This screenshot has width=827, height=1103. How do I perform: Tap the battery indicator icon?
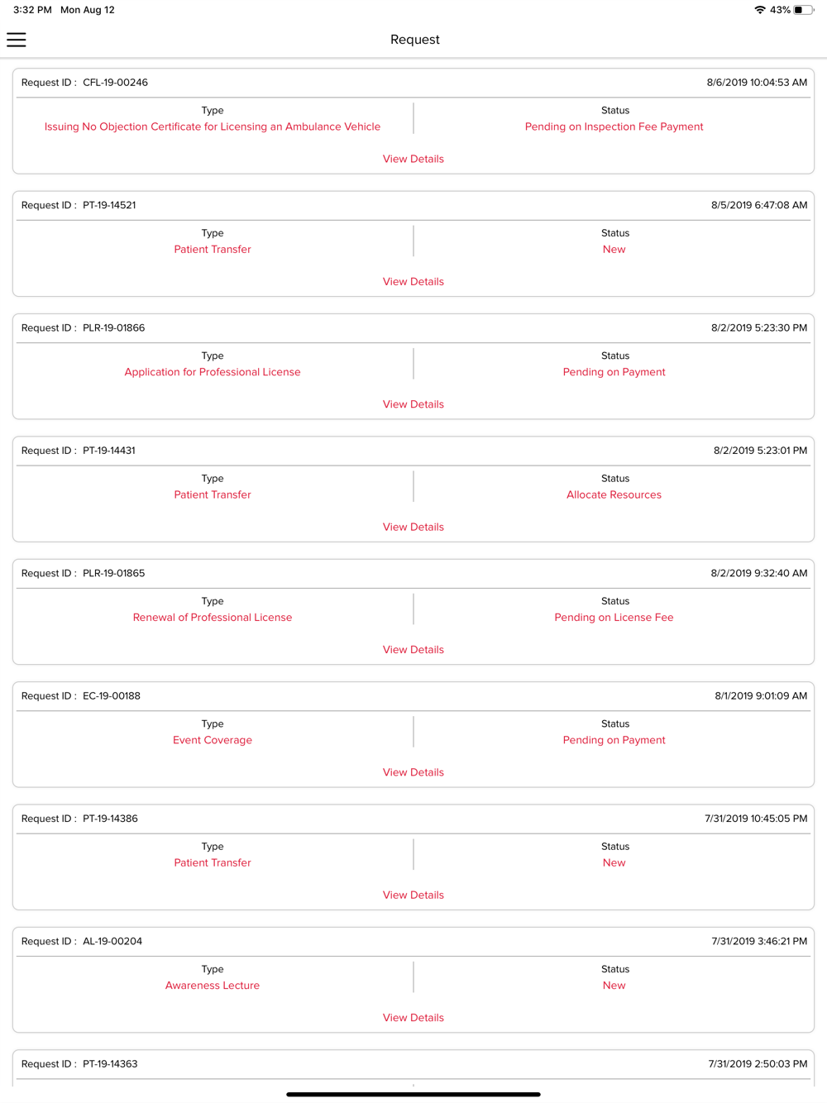(x=802, y=10)
